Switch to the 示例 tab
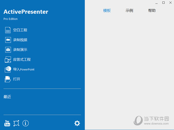Screen dimensions: 174x130 [x=129, y=10]
